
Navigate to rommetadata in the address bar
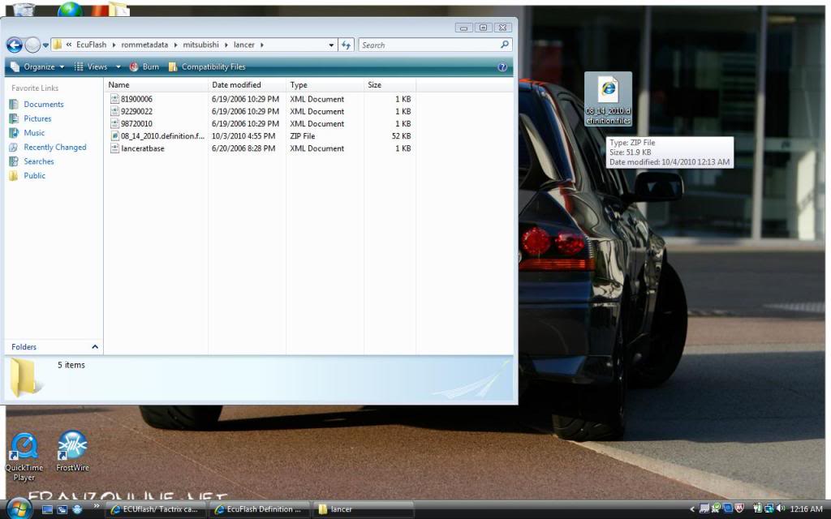coord(144,45)
